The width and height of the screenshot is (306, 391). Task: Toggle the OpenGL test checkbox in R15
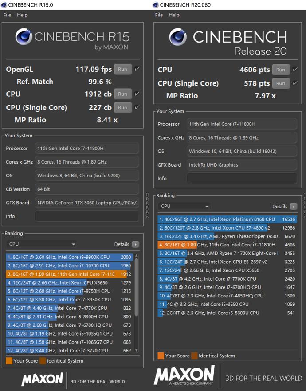click(137, 69)
